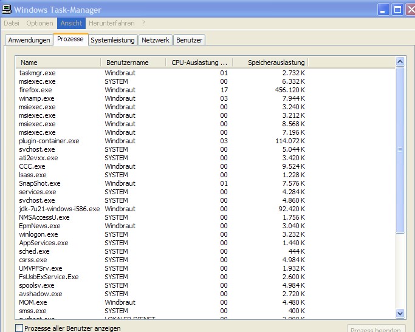Switch to the Anwendungen tab
This screenshot has height=332, width=415.
pyautogui.click(x=29, y=40)
